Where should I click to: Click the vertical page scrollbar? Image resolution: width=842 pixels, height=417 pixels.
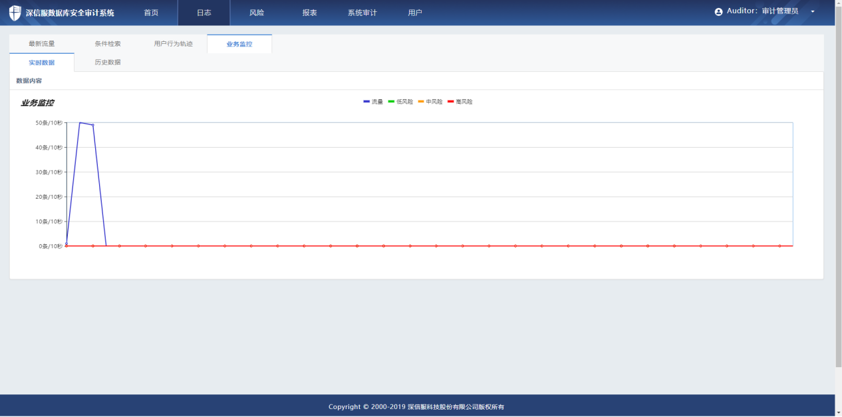tap(838, 186)
